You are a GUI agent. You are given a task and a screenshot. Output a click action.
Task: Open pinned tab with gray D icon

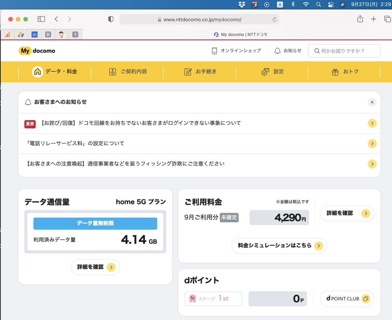[48, 34]
